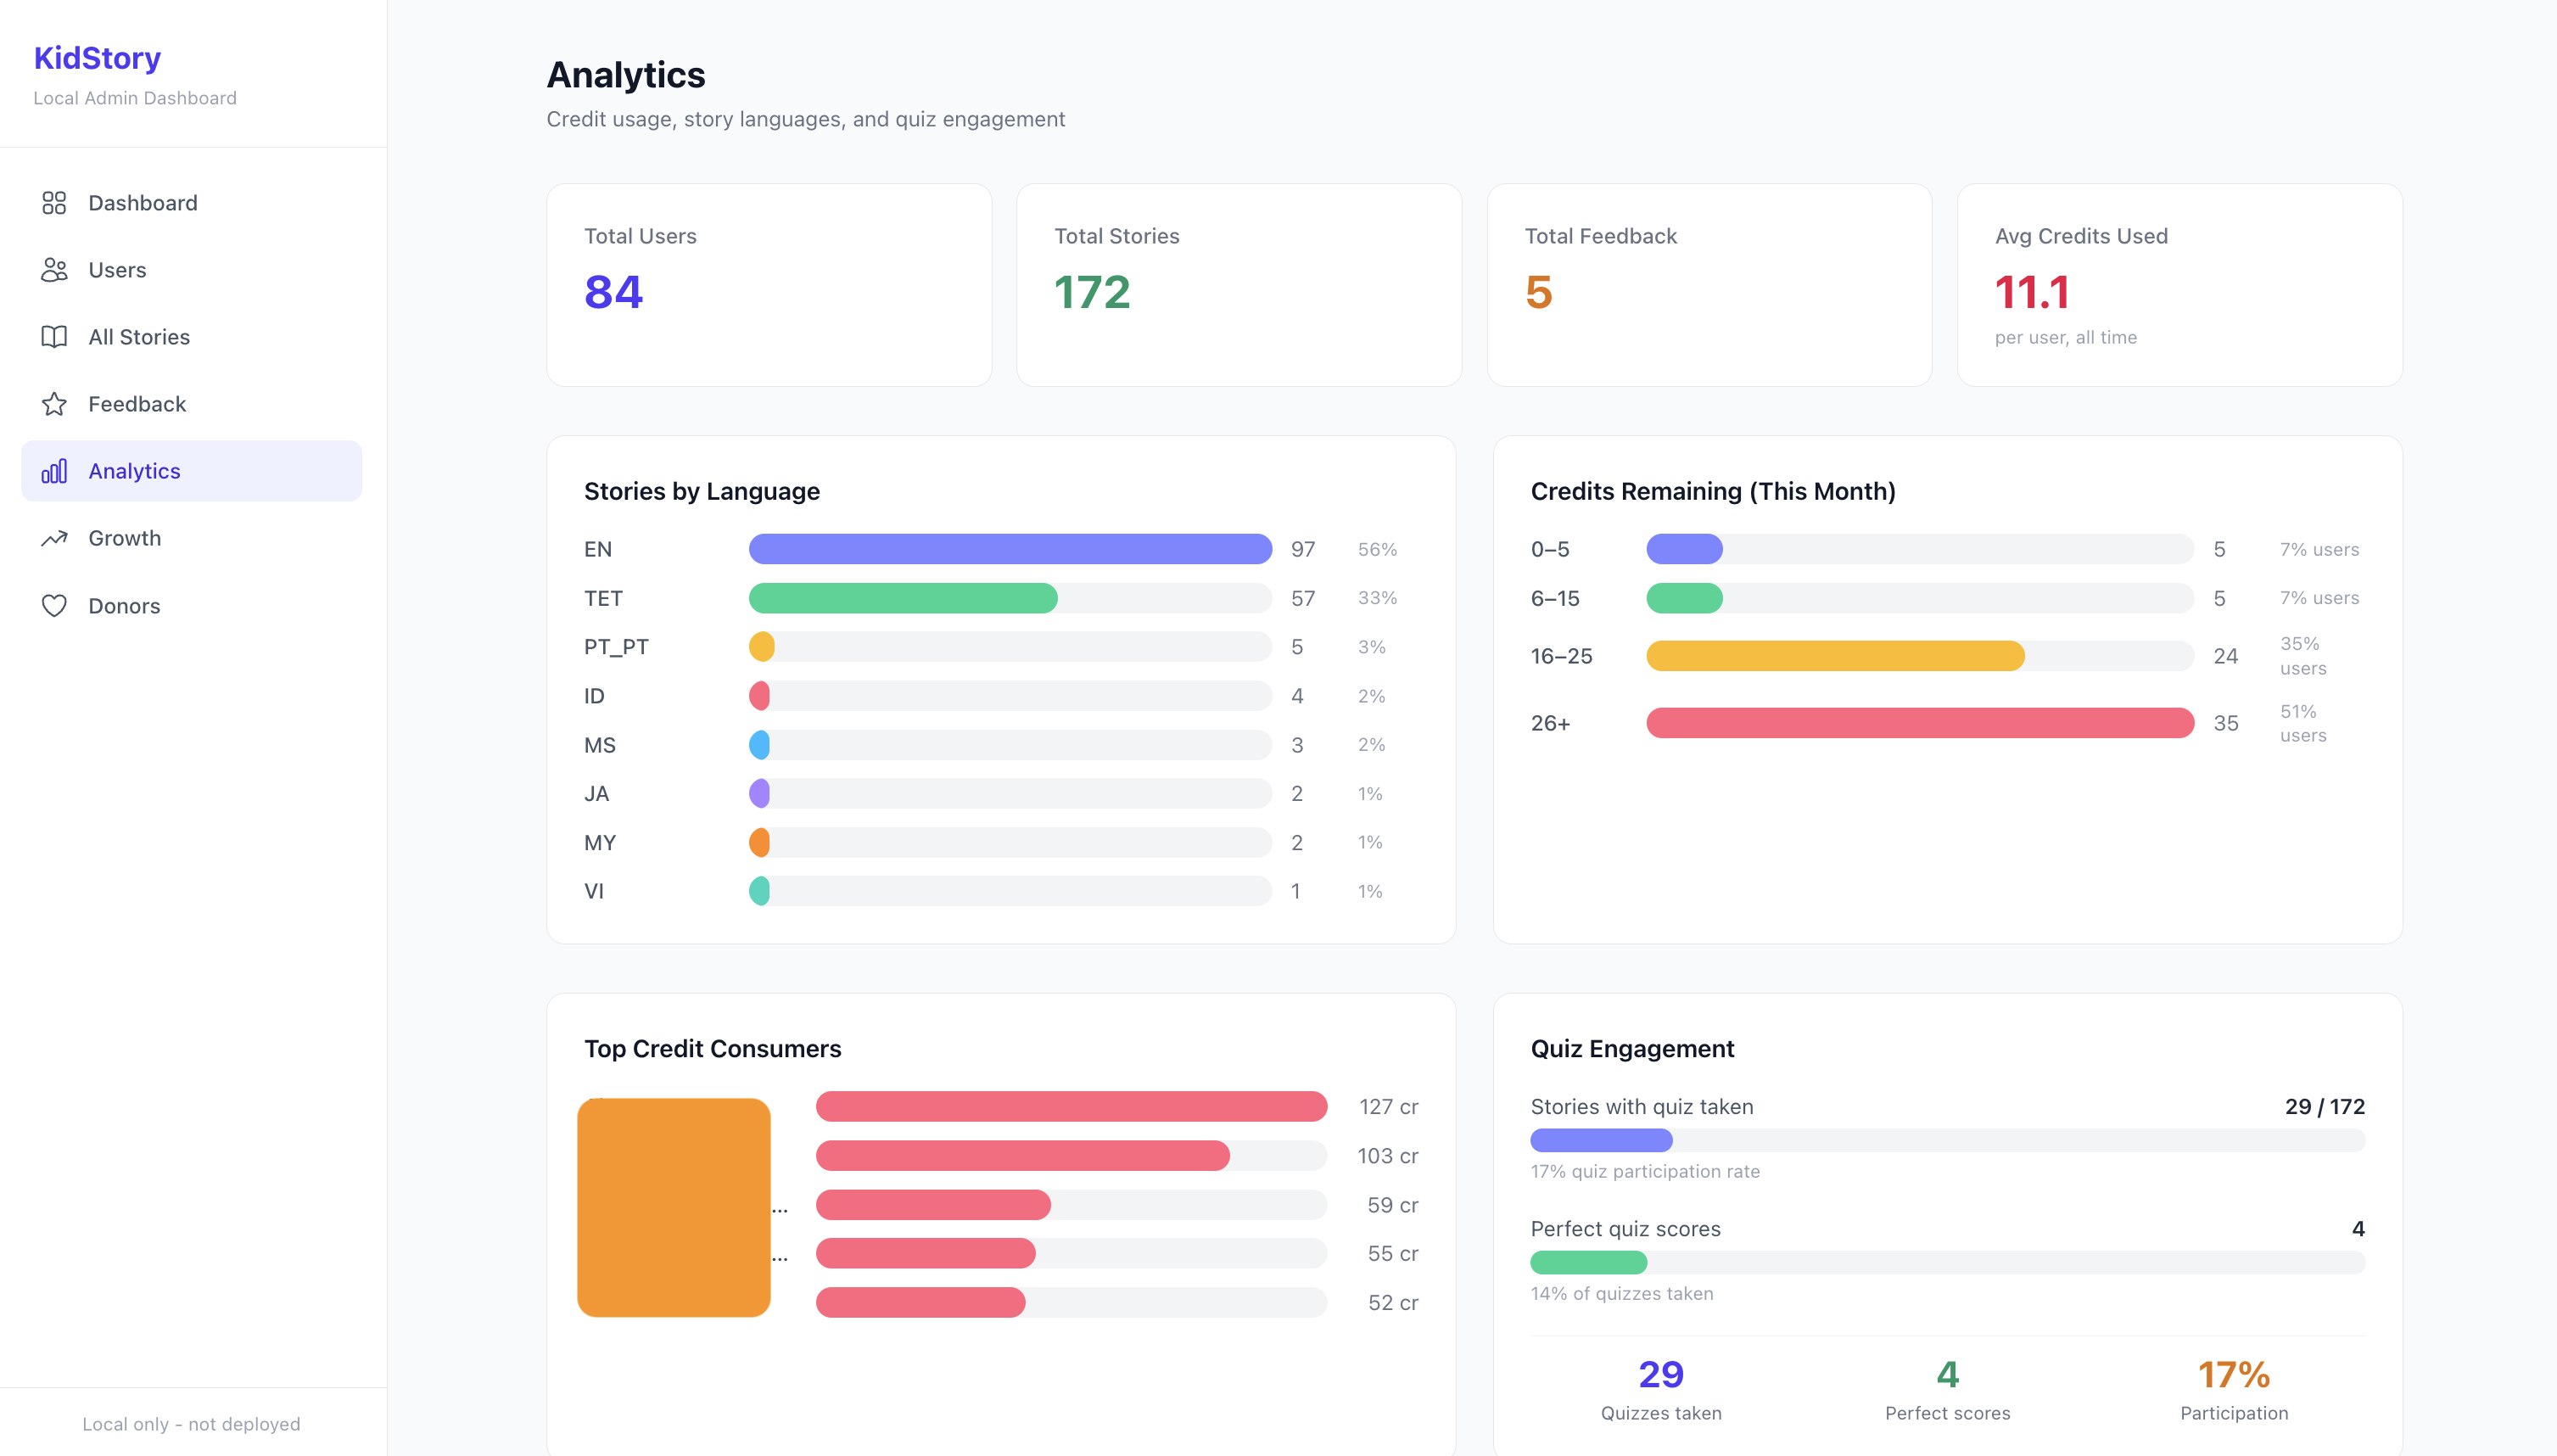
Task: Click the 55 cr consumer bar
Action: coord(1071,1254)
